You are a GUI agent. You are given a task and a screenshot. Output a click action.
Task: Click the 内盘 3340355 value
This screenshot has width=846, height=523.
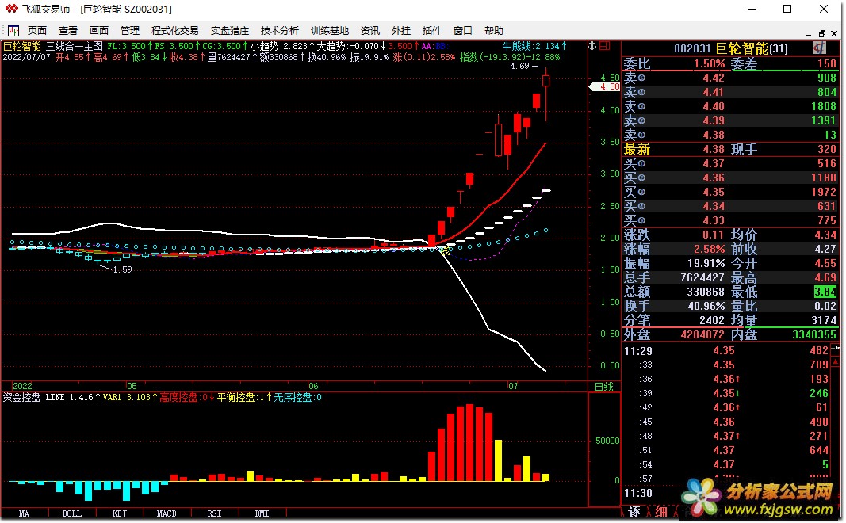(x=814, y=335)
